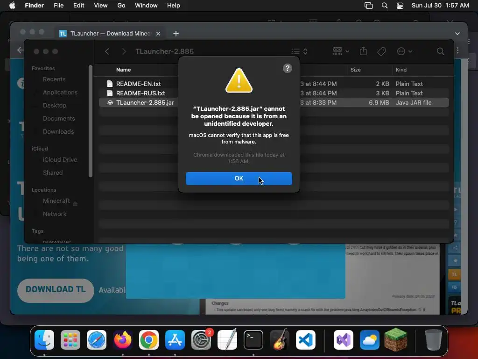Open TextEdit from the Dock

tap(227, 339)
